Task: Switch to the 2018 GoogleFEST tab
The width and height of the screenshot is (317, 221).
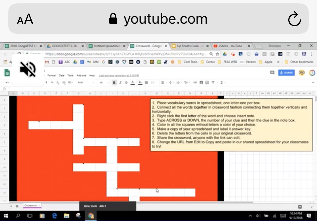Action: (x=23, y=46)
